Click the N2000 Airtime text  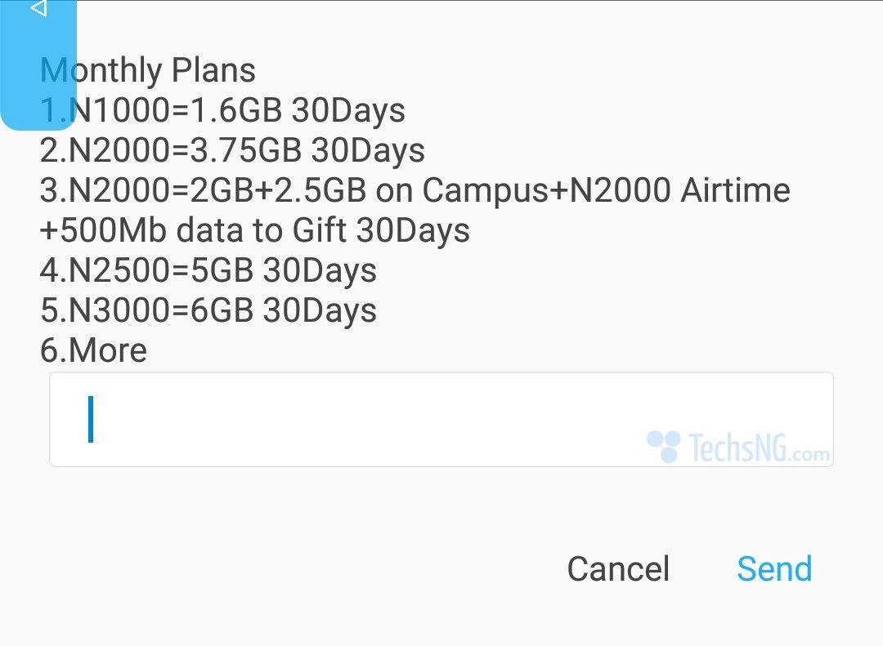(678, 190)
